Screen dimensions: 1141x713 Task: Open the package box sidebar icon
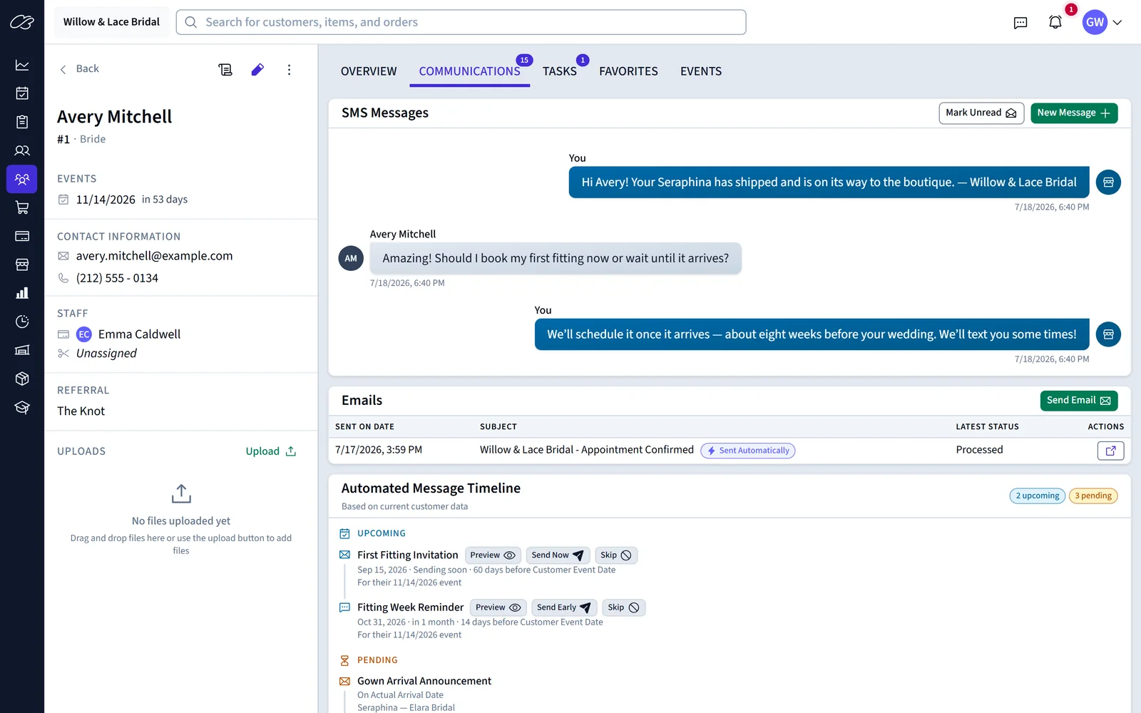[22, 379]
